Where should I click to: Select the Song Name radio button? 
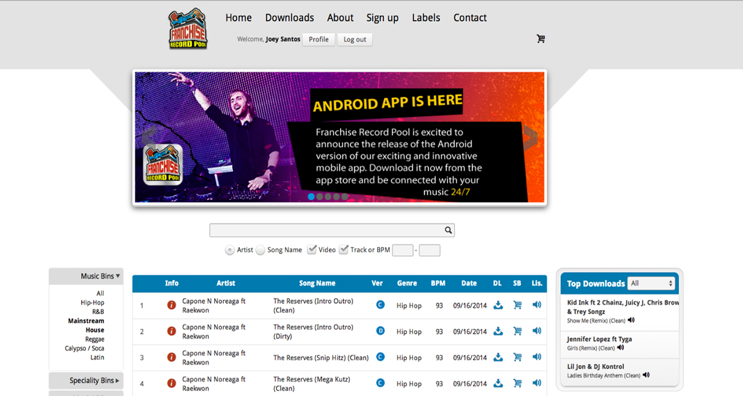pyautogui.click(x=260, y=250)
